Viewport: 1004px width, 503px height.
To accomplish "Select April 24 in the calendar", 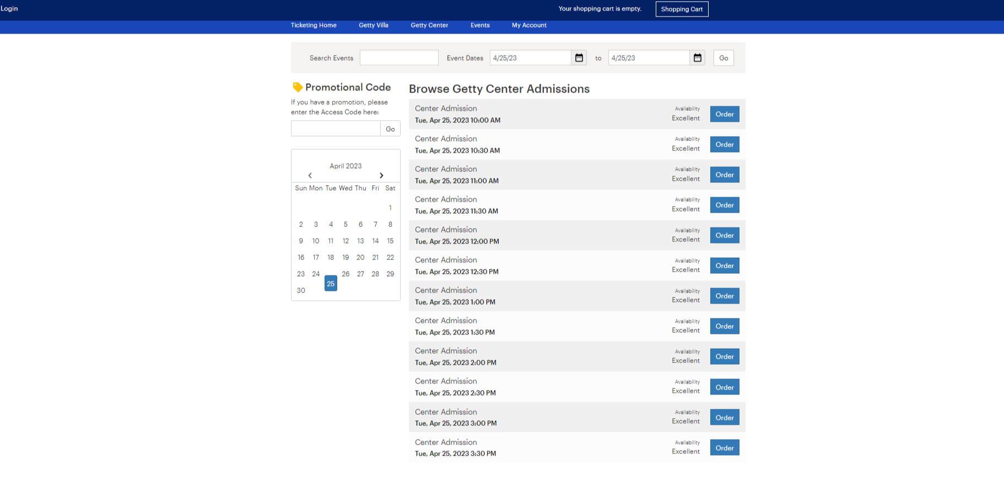I will pyautogui.click(x=316, y=274).
